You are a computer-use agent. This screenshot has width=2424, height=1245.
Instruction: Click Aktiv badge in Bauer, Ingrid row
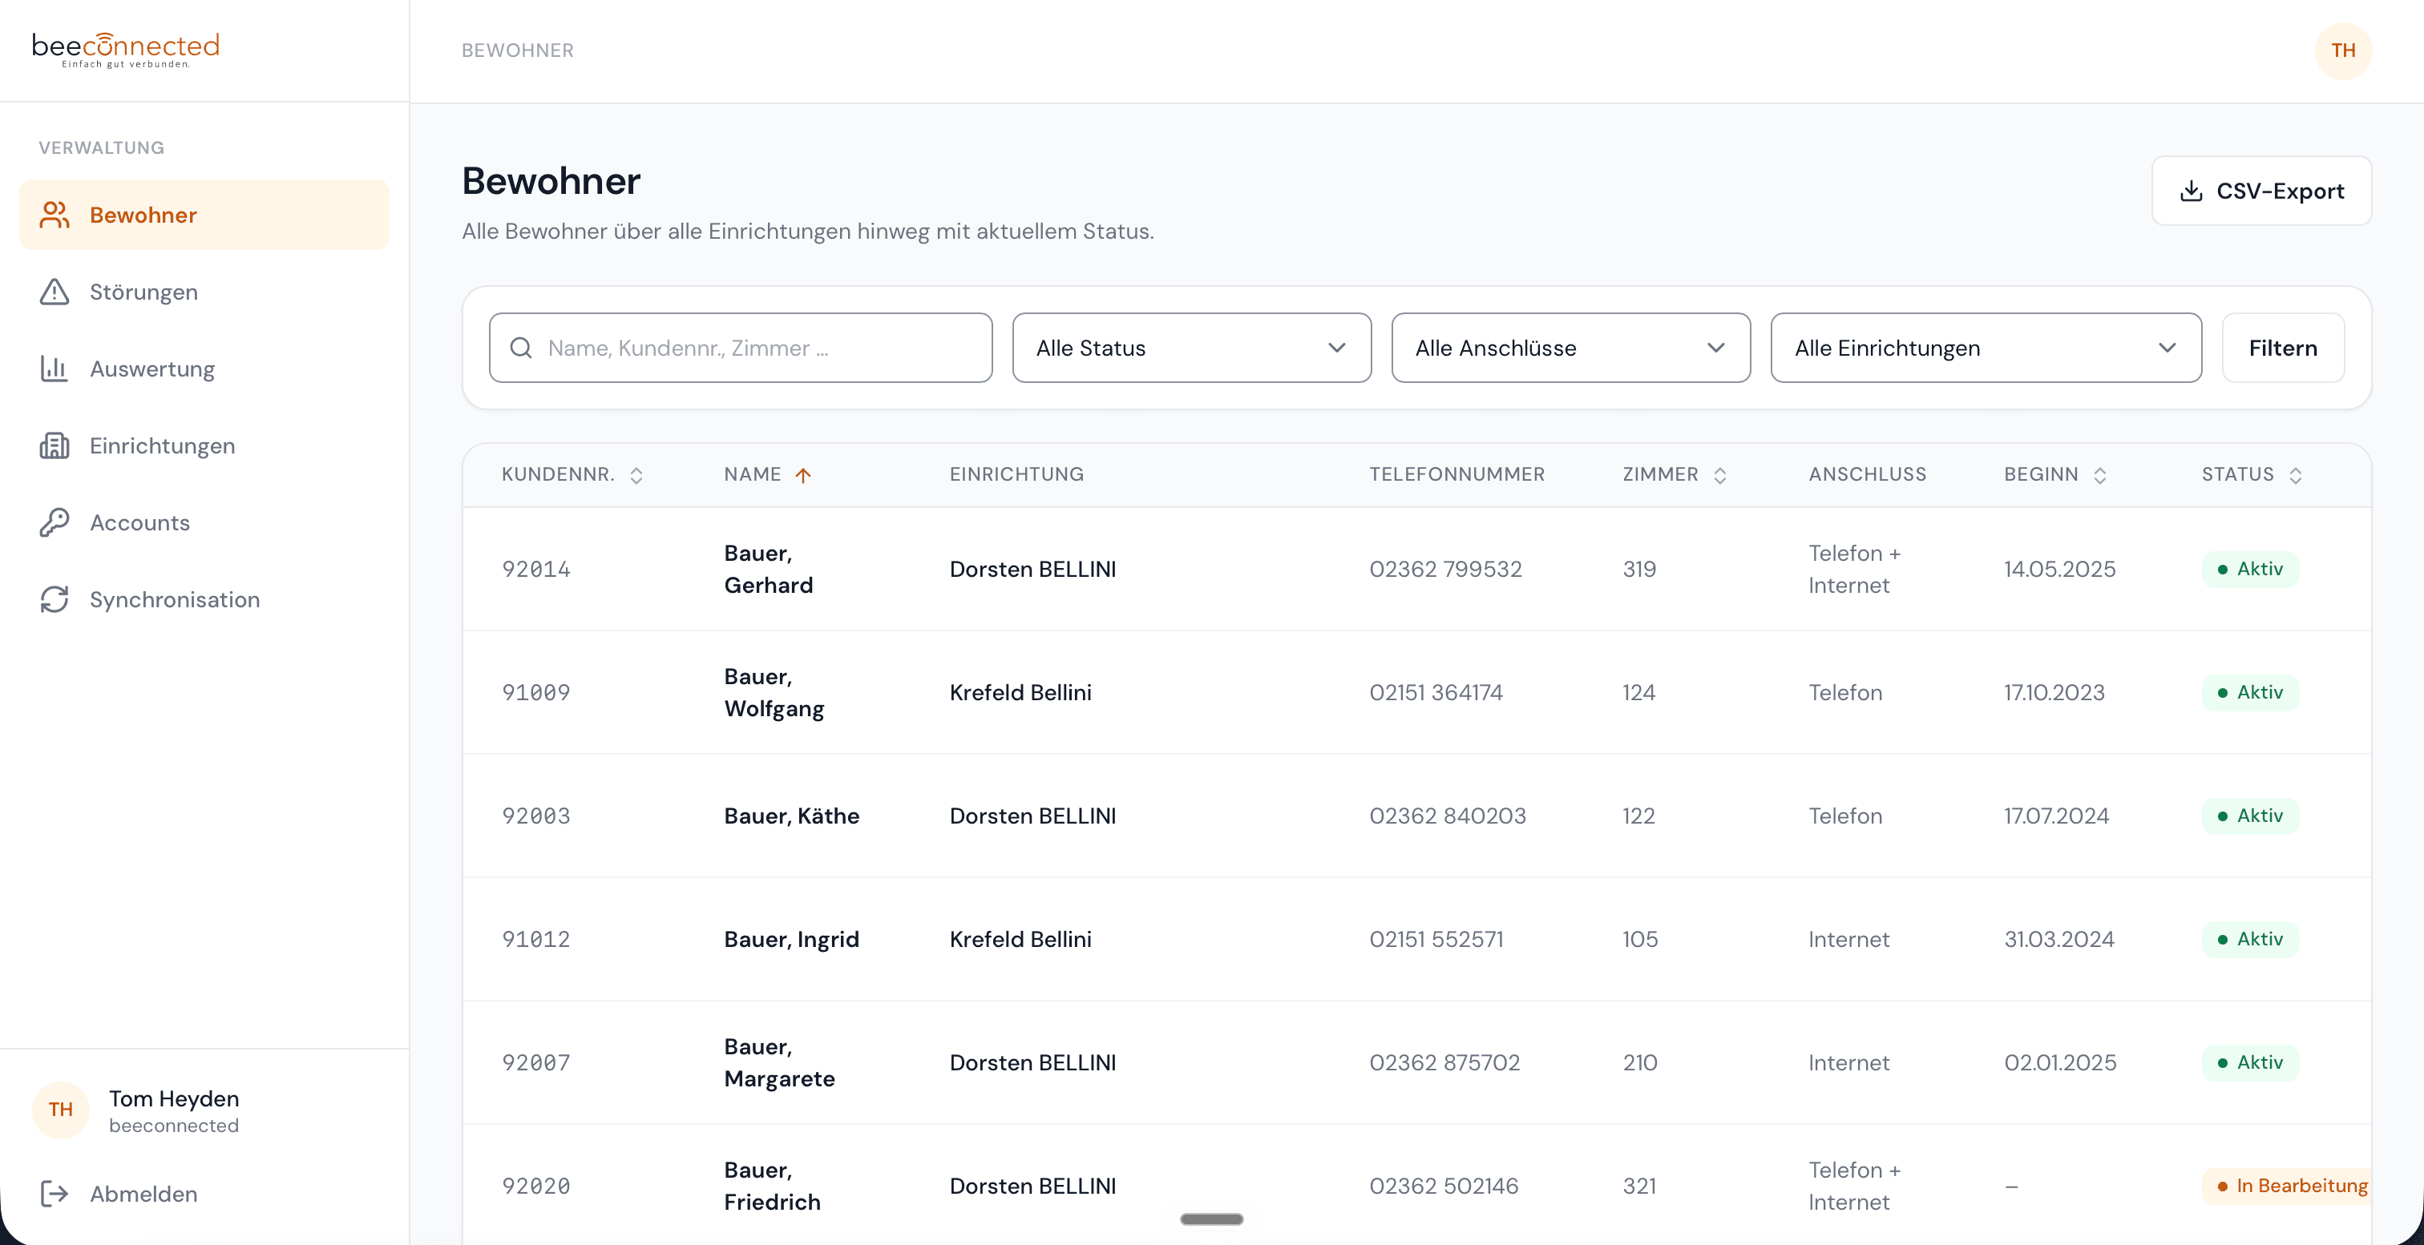click(2250, 938)
